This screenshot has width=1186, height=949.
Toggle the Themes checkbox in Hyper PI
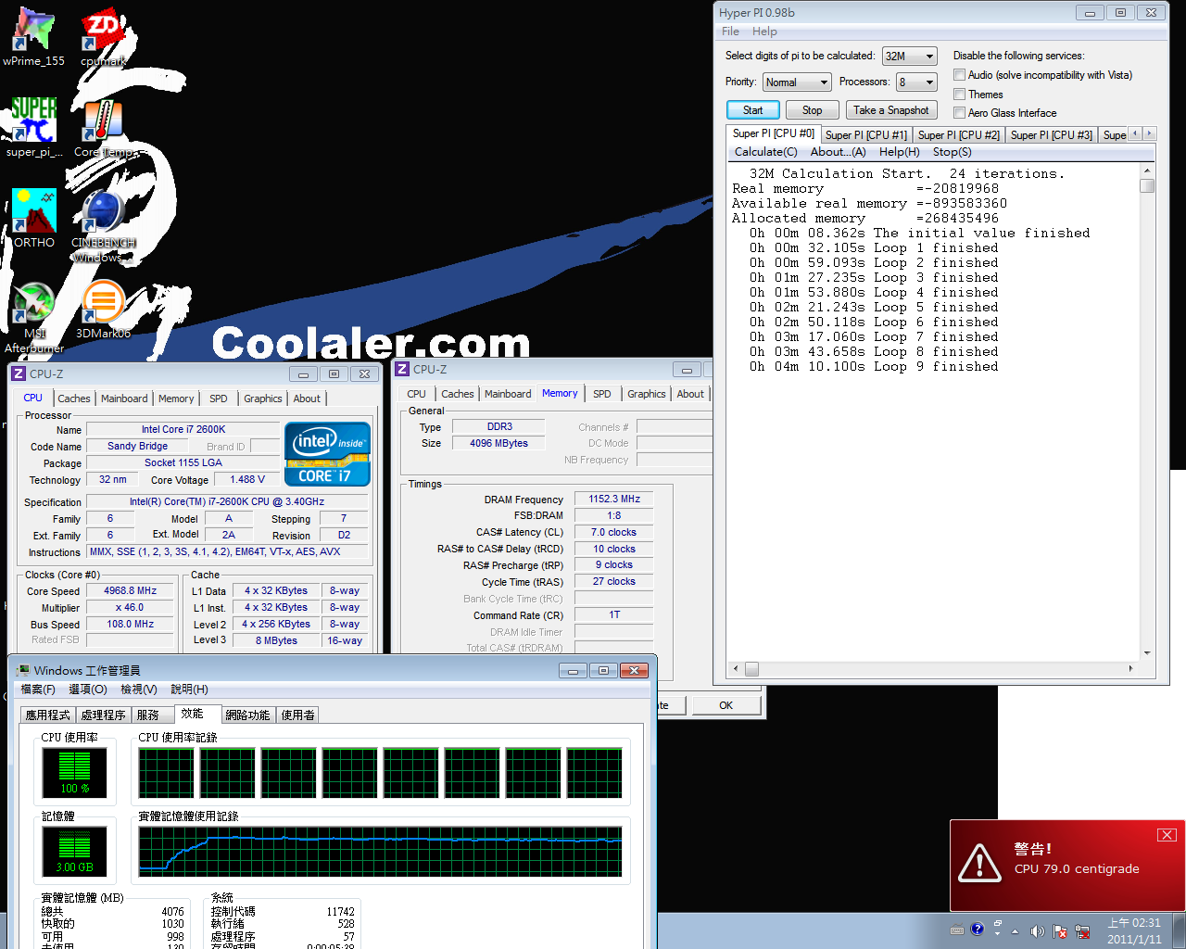point(959,95)
